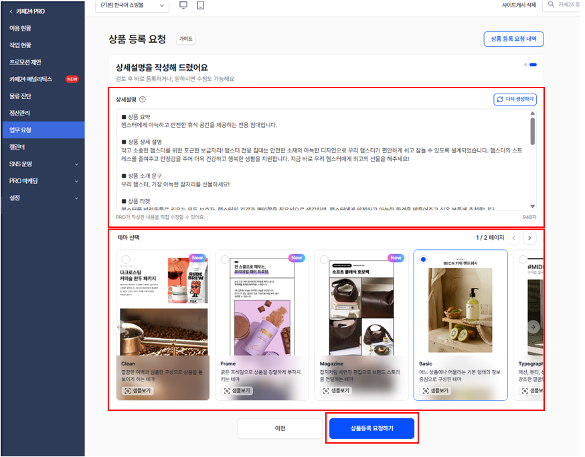Open 작업 현황 in sidebar
585x457 pixels.
pos(43,45)
